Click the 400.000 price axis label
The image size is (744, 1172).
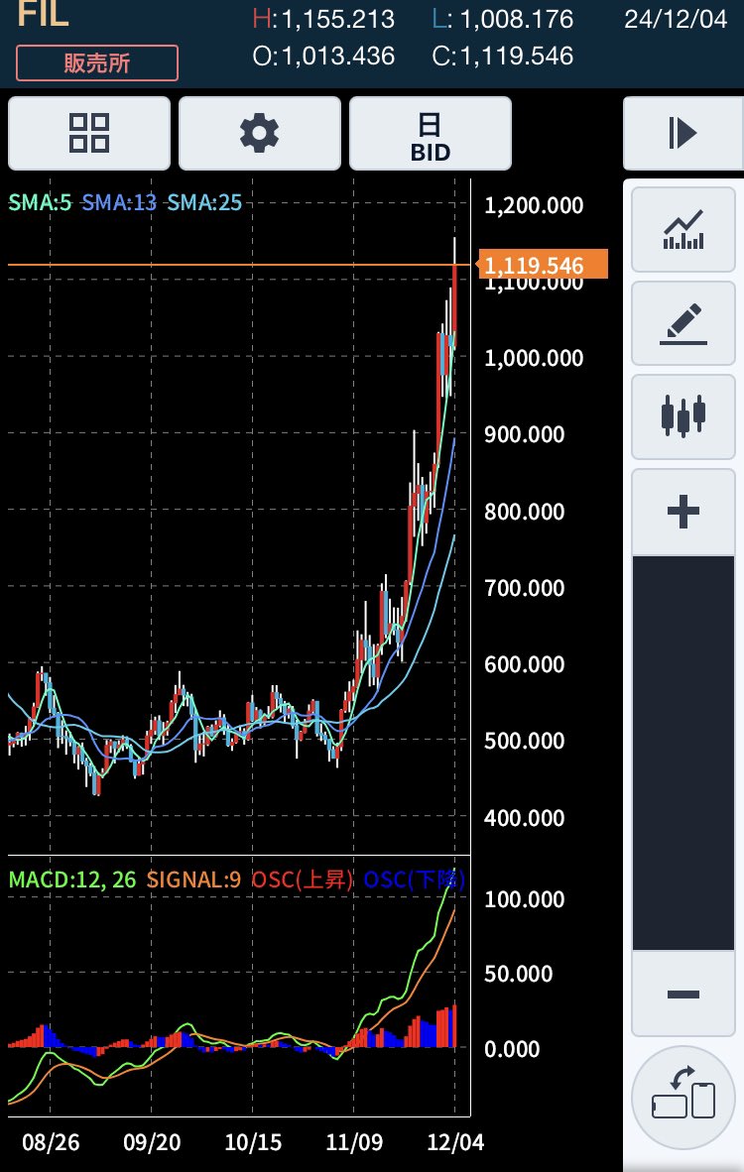[x=524, y=818]
